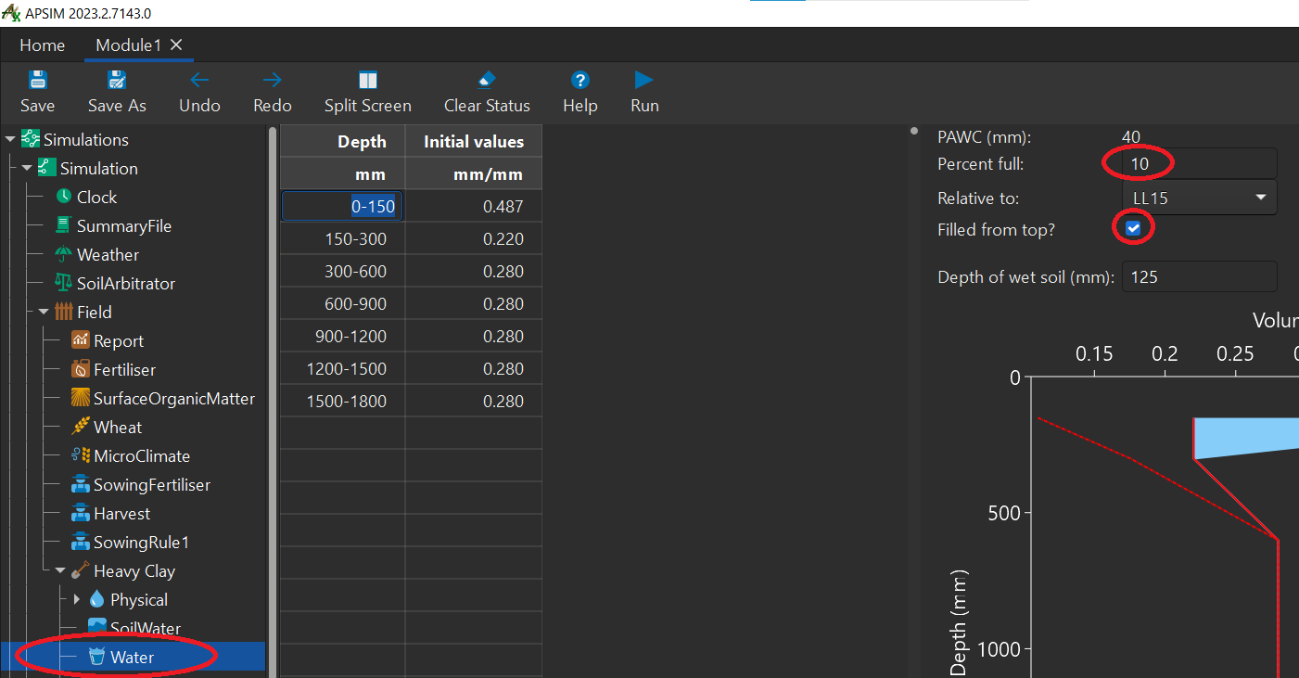The image size is (1299, 678).
Task: Select the Weather umbrella icon
Action: tap(63, 254)
